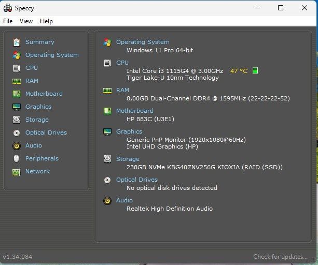The width and height of the screenshot is (318, 265).
Task: Open Motherboard heading link in summary
Action: tap(135, 111)
